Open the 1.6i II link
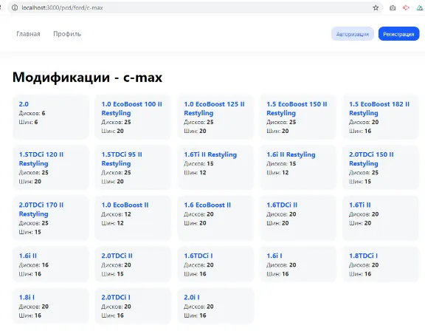The width and height of the screenshot is (425, 331). point(28,256)
